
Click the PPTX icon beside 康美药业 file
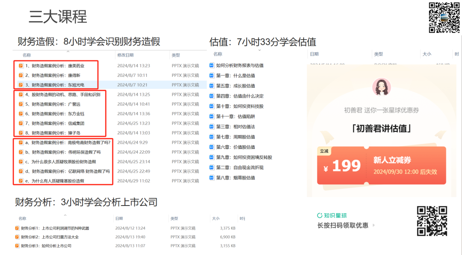coord(21,66)
